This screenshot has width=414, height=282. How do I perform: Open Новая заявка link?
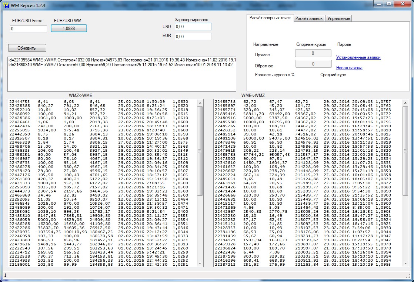point(349,68)
